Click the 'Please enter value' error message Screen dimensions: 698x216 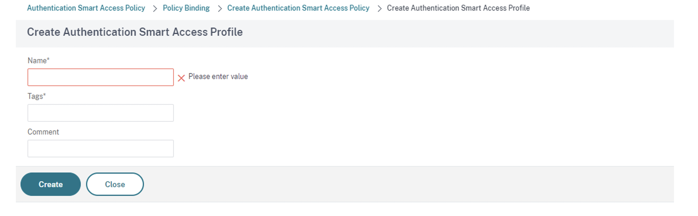click(x=218, y=77)
